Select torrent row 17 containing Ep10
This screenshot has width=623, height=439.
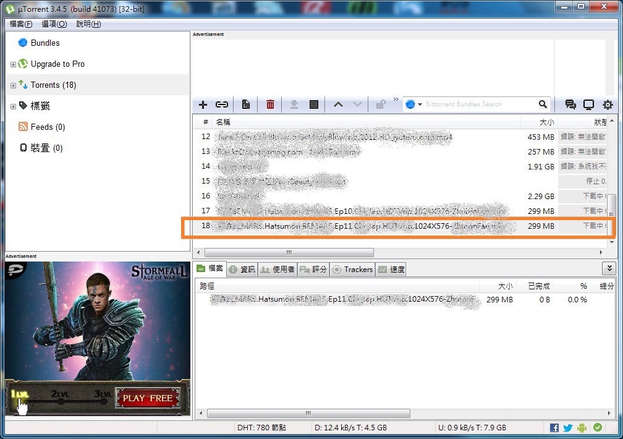pyautogui.click(x=401, y=211)
